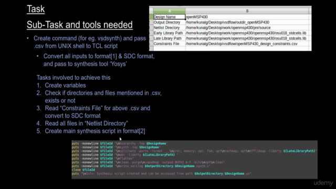336x189 pixels.
Task: Select column B header in spreadsheet
Action: click(x=247, y=11)
